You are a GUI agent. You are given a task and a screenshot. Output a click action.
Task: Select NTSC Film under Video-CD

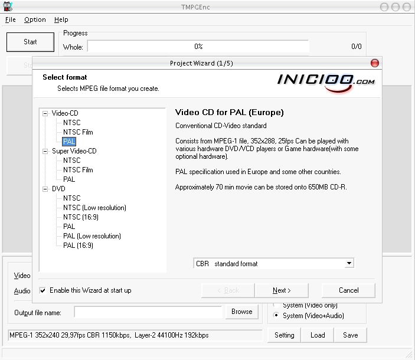[x=78, y=132]
